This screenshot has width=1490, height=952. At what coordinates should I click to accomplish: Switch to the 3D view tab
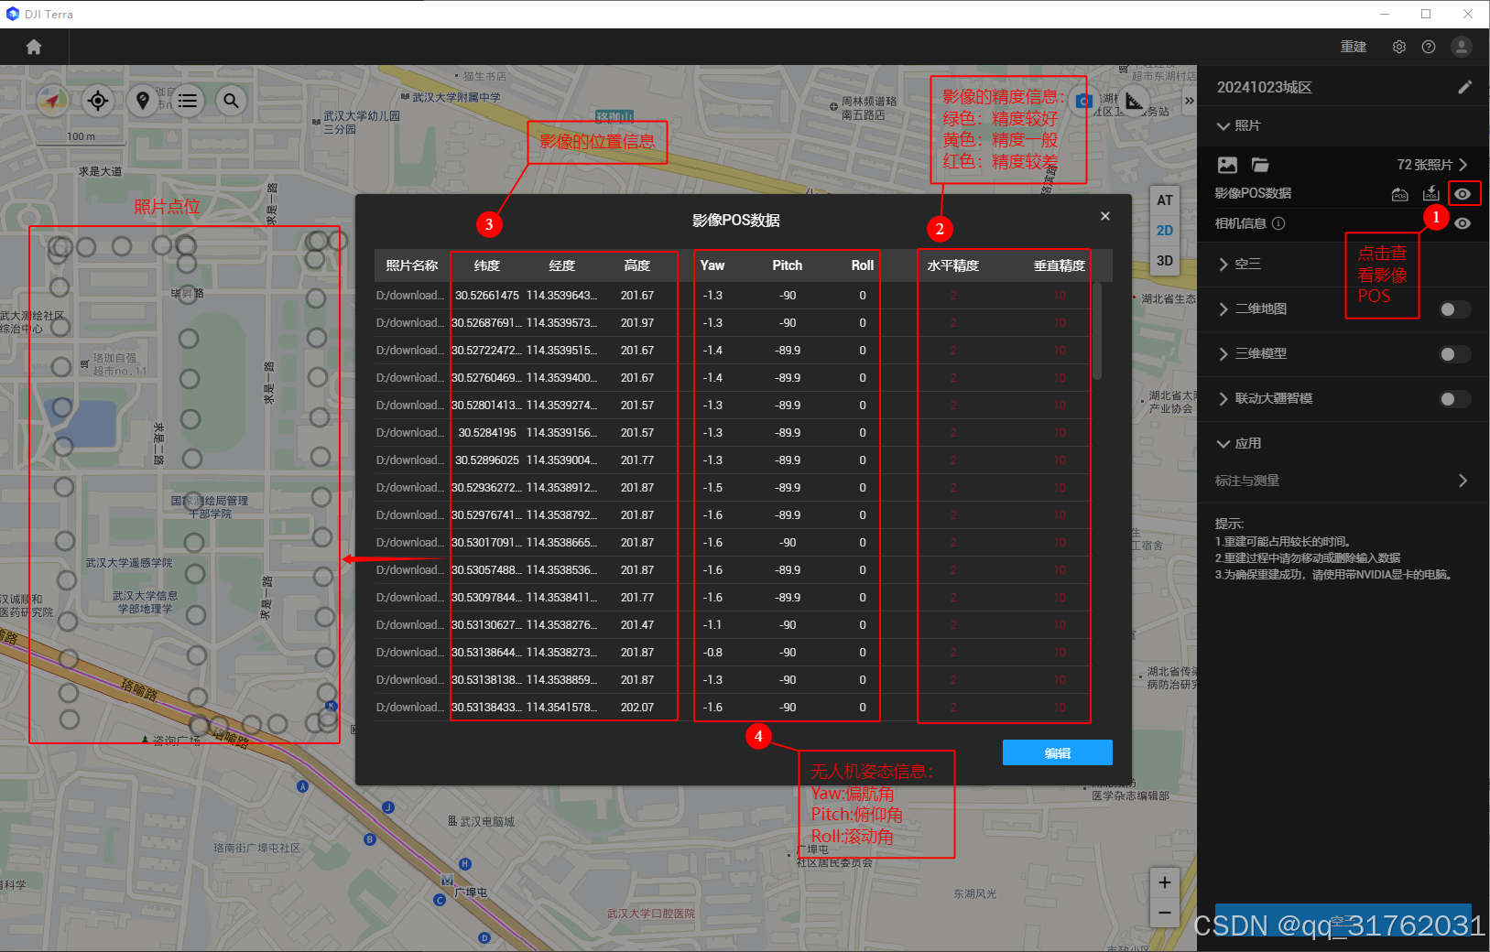[x=1165, y=261]
